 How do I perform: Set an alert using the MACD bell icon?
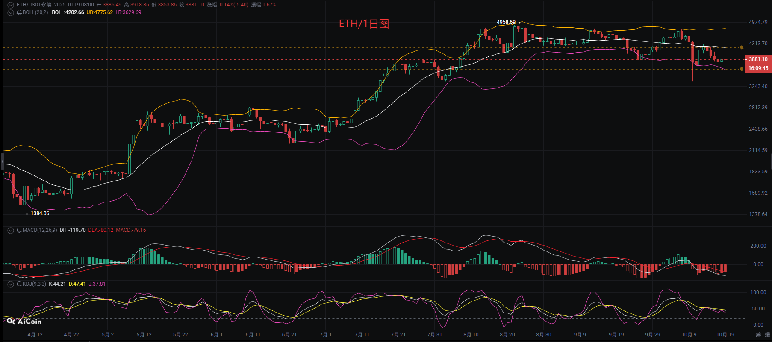tap(19, 230)
